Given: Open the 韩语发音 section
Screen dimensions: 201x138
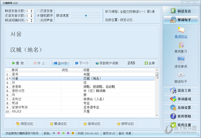Looking at the screenshot, I should click(181, 11).
